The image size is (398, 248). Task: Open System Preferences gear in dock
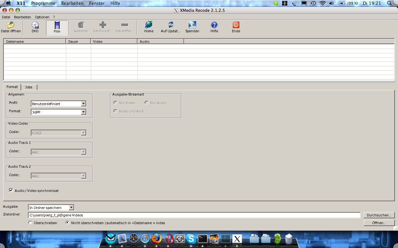[x=180, y=238]
